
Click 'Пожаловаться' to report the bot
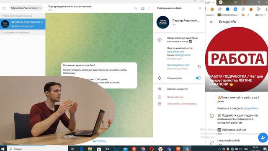[x=175, y=97]
